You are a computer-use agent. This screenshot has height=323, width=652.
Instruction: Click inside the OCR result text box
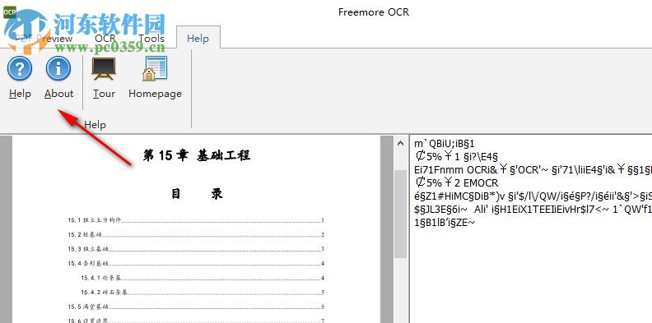(531, 228)
